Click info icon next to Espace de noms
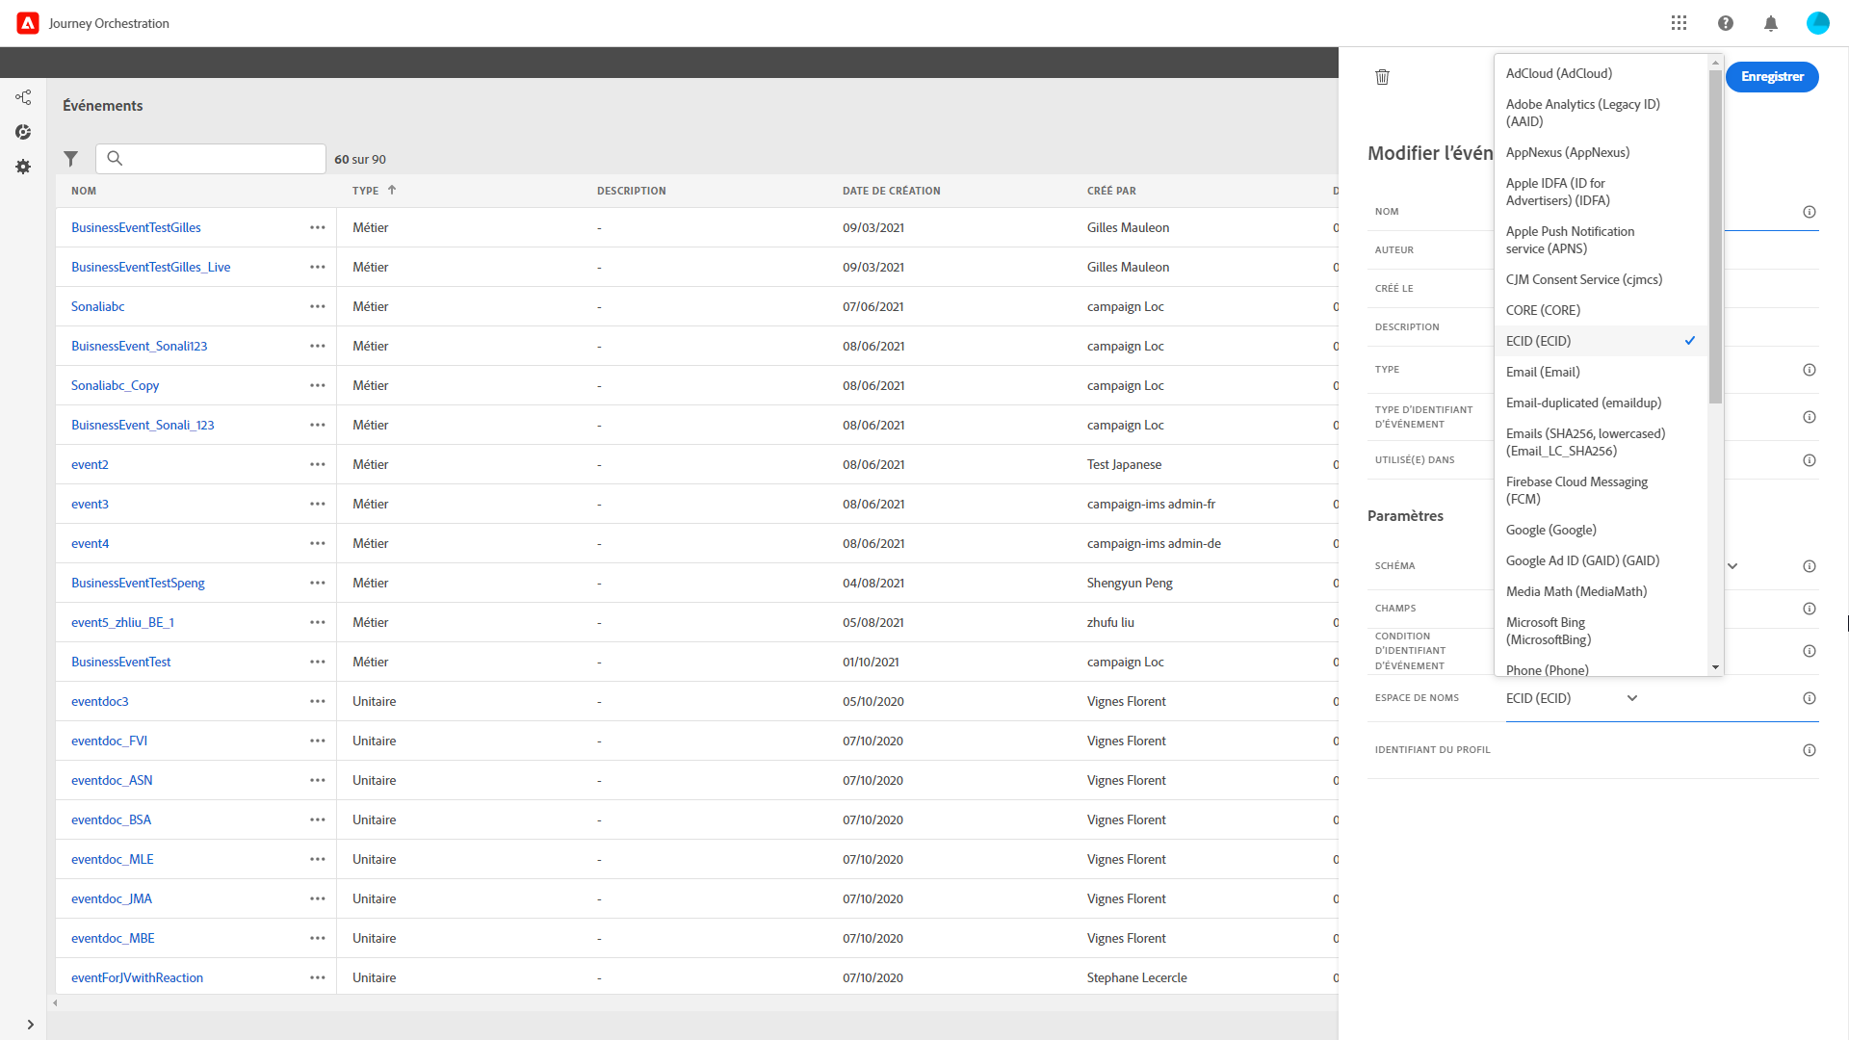 1809,698
